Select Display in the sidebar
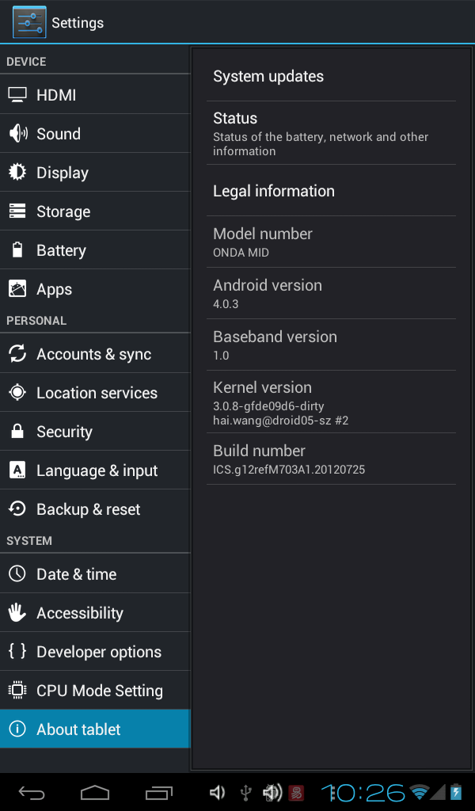Screen dimensions: 475x811 coord(95,173)
